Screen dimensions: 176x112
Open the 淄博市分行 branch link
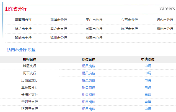[59, 20]
